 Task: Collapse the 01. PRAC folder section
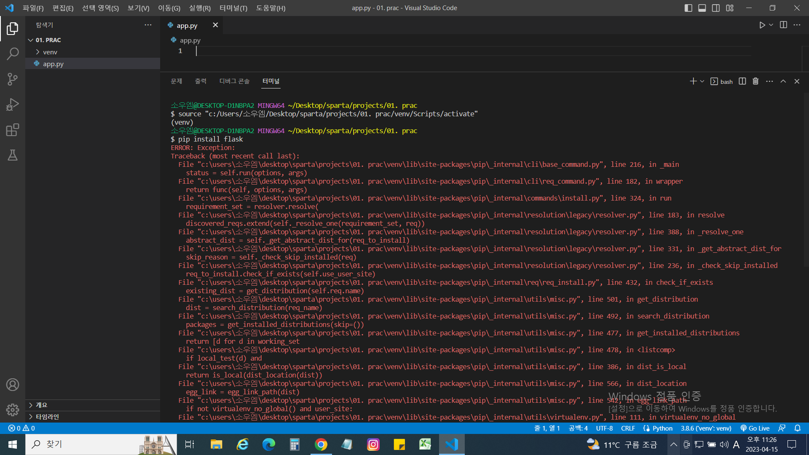93,40
